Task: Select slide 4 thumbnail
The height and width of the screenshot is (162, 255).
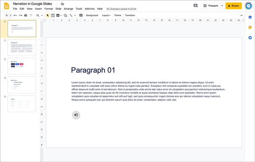Action: tap(22, 85)
